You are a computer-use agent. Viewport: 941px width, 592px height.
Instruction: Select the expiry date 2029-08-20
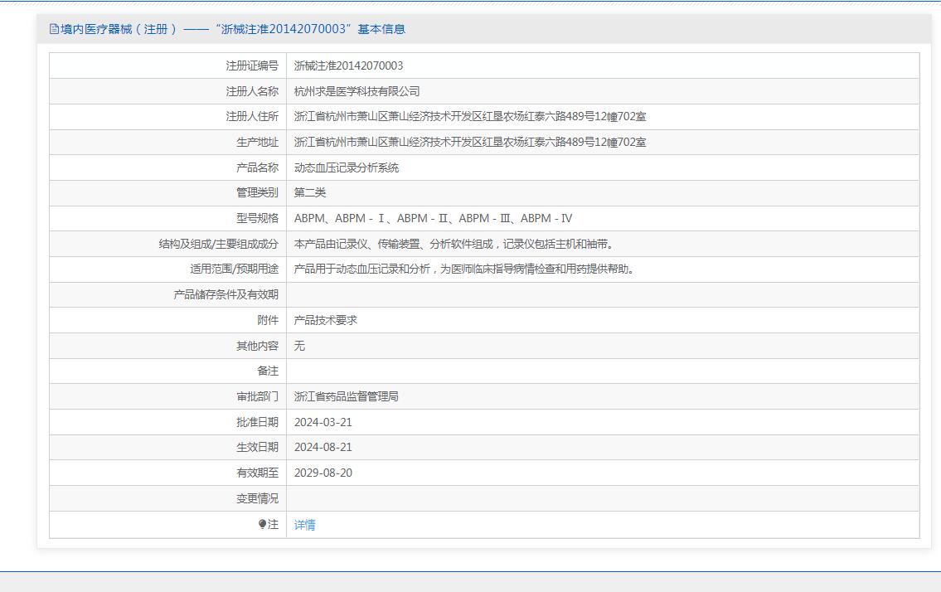click(x=323, y=473)
